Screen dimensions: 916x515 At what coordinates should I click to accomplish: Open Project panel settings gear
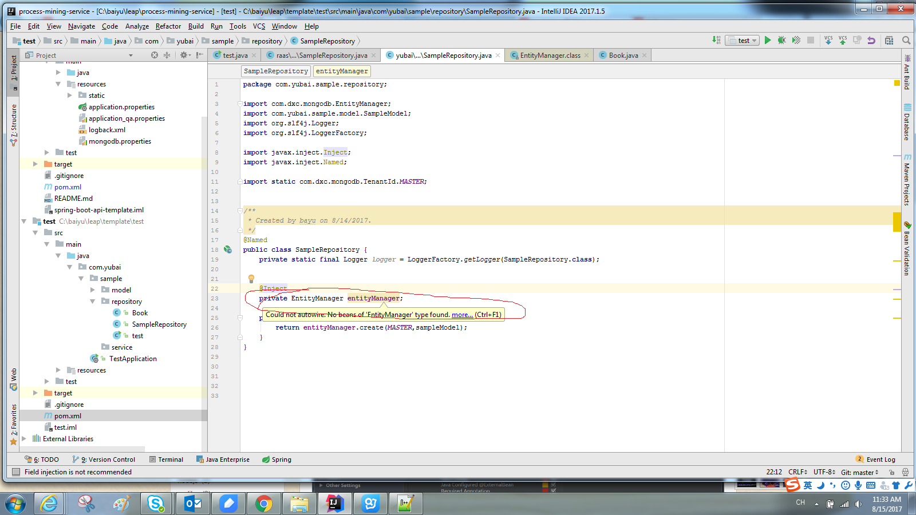184,55
